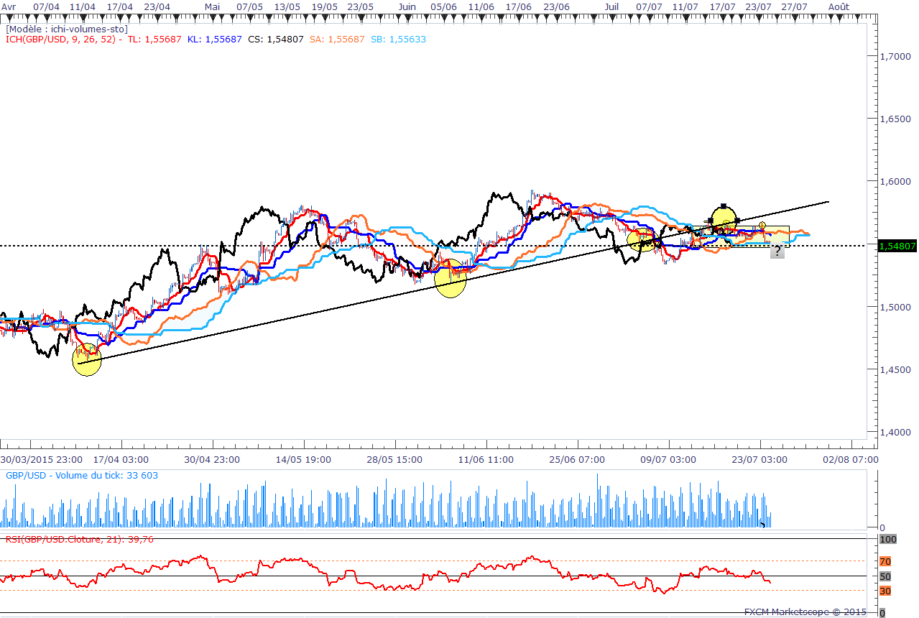919x618 pixels.
Task: Click the 1,5000 price axis label
Action: point(895,308)
